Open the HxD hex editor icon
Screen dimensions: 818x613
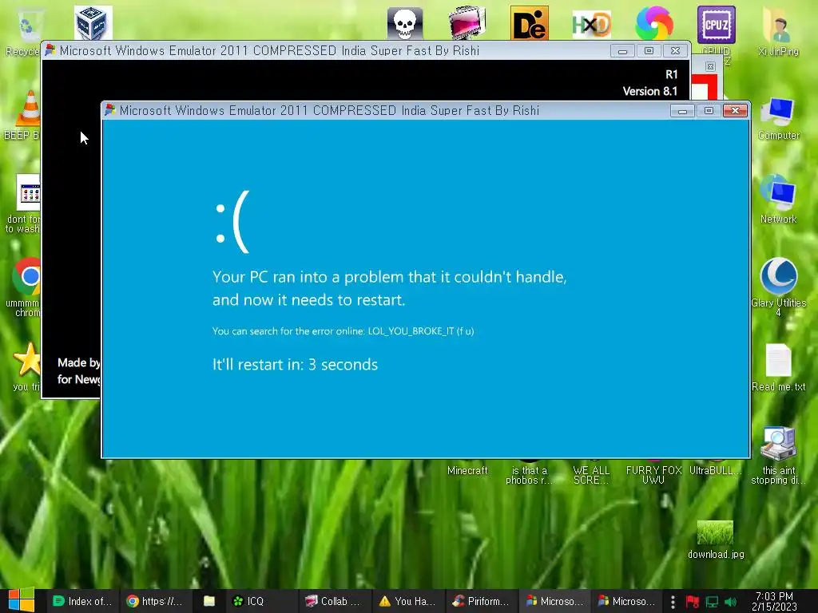click(591, 24)
